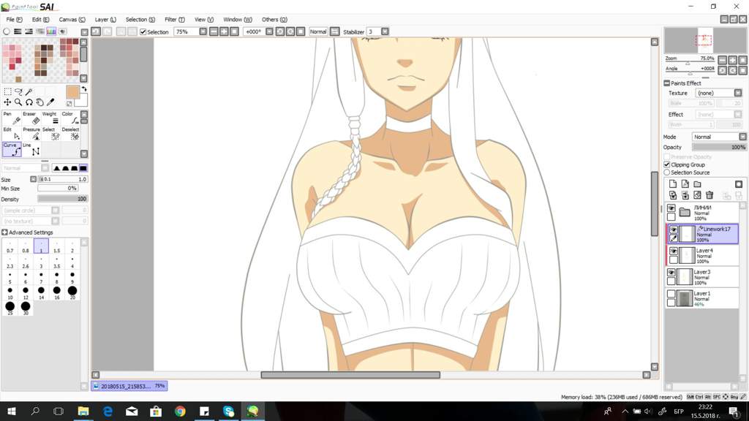Toggle the Selection checkbox in toolbar
The height and width of the screenshot is (421, 749).
tap(143, 32)
